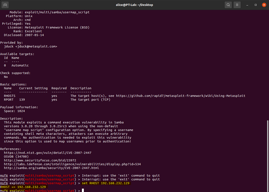Image resolution: width=269 pixels, height=192 pixels.
Task: Open the samba.org CVE-2007-2447.html link
Action: 51,168
